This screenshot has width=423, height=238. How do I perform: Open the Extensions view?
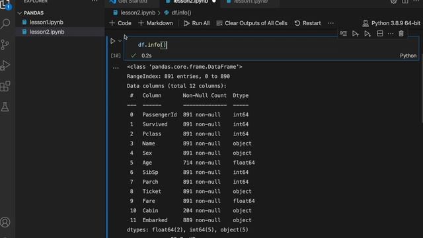tap(5, 86)
